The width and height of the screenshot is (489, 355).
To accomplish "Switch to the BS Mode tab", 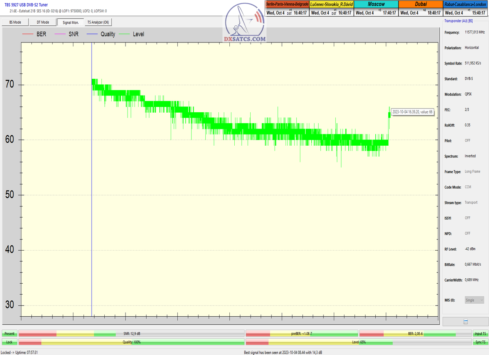I will tap(15, 22).
